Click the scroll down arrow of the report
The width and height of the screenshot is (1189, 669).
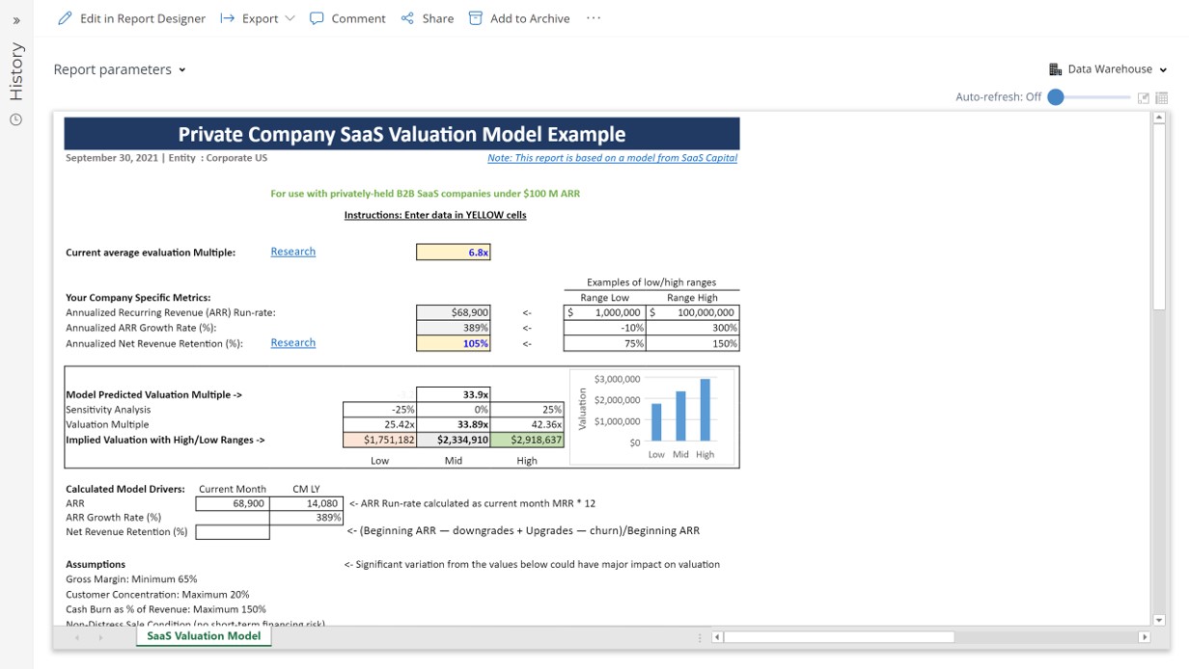pyautogui.click(x=1159, y=620)
